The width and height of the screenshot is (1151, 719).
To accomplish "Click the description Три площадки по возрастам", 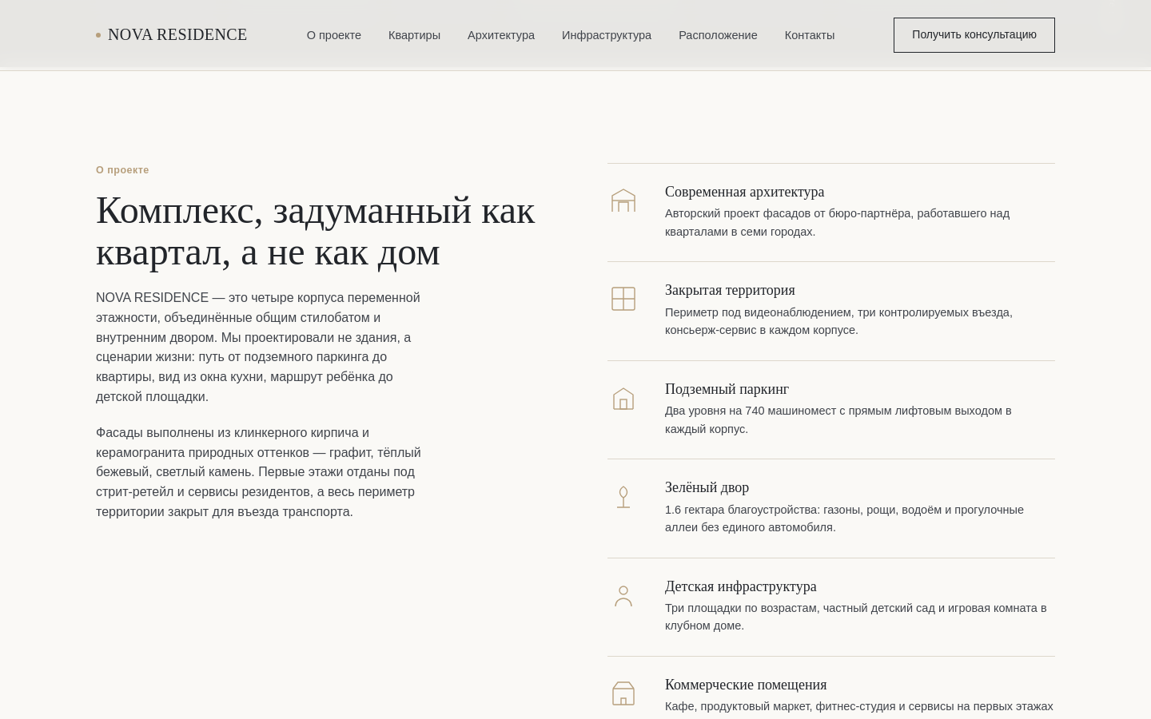I will tap(856, 617).
